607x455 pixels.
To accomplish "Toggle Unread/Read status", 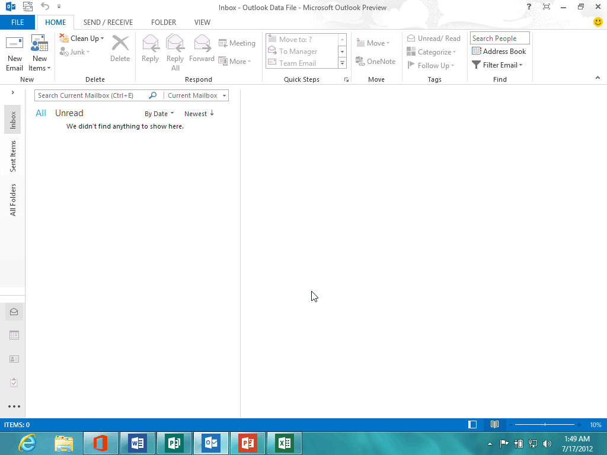I will point(433,39).
